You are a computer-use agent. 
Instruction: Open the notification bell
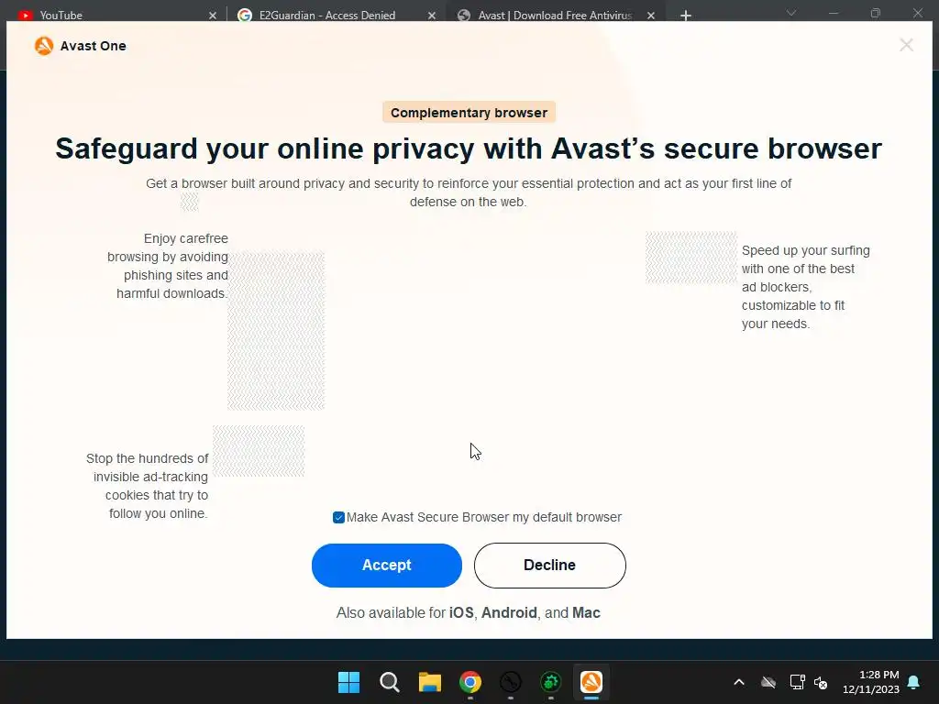pos(914,682)
